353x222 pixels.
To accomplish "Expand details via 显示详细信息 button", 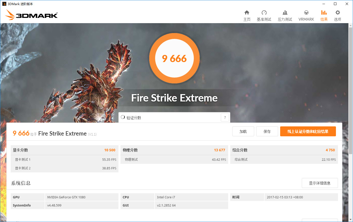I will (x=320, y=183).
